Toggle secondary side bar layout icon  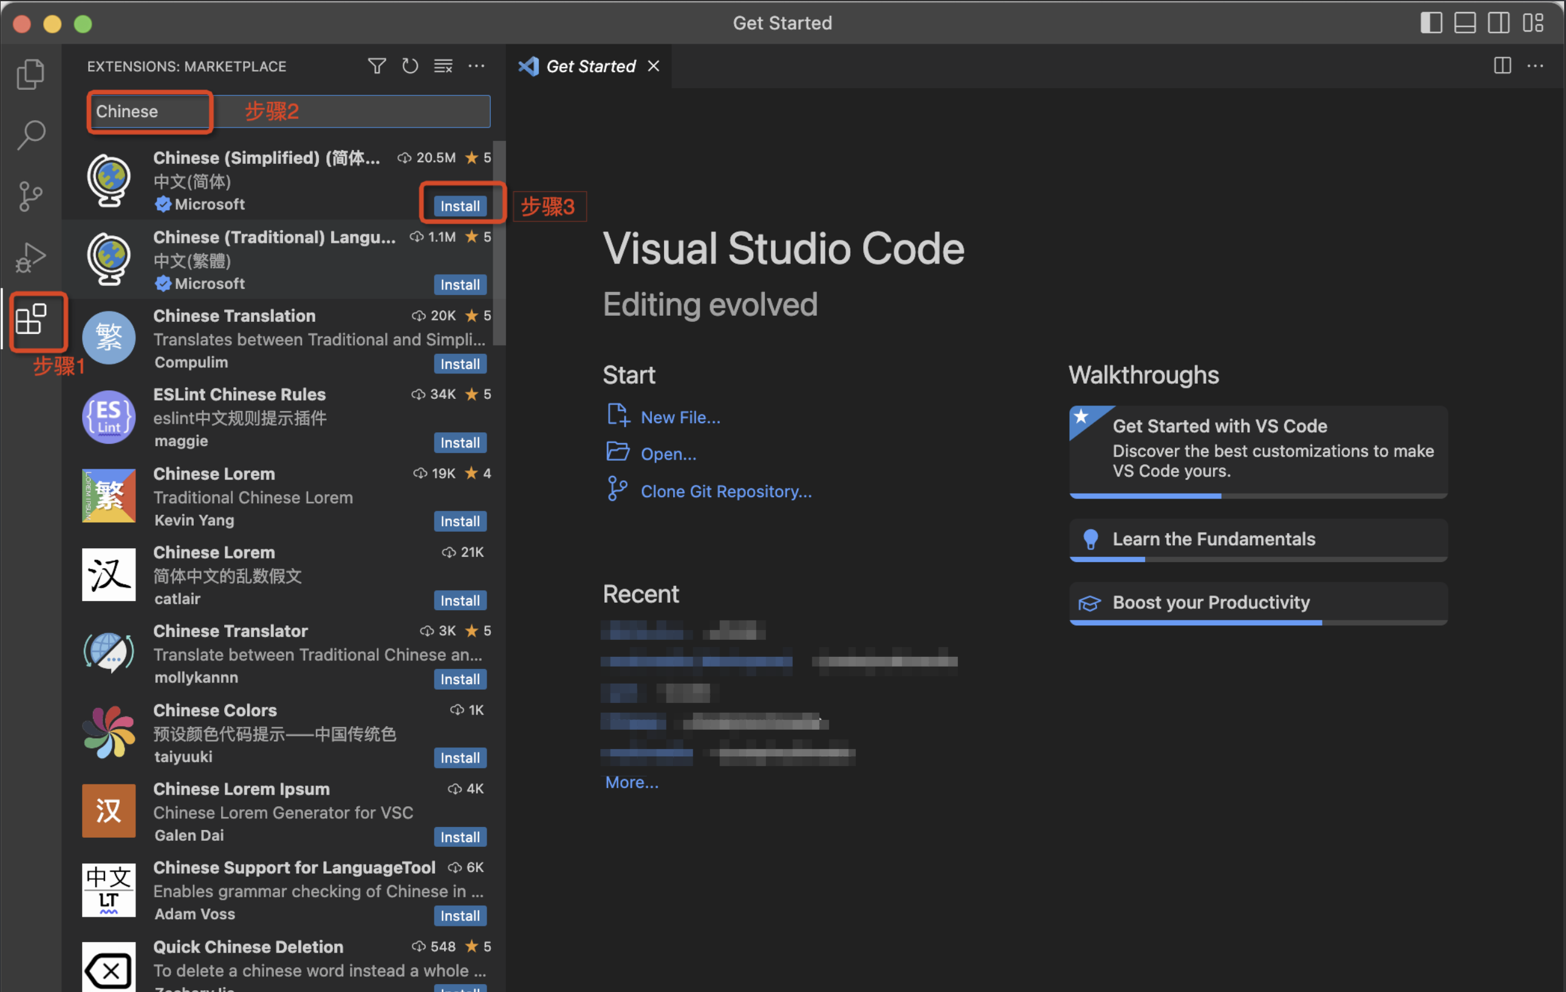(1499, 22)
